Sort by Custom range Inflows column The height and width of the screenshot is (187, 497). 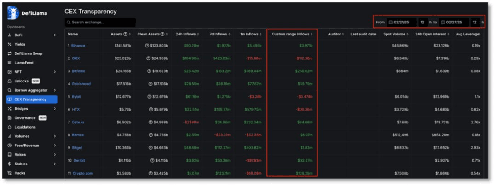(292, 34)
